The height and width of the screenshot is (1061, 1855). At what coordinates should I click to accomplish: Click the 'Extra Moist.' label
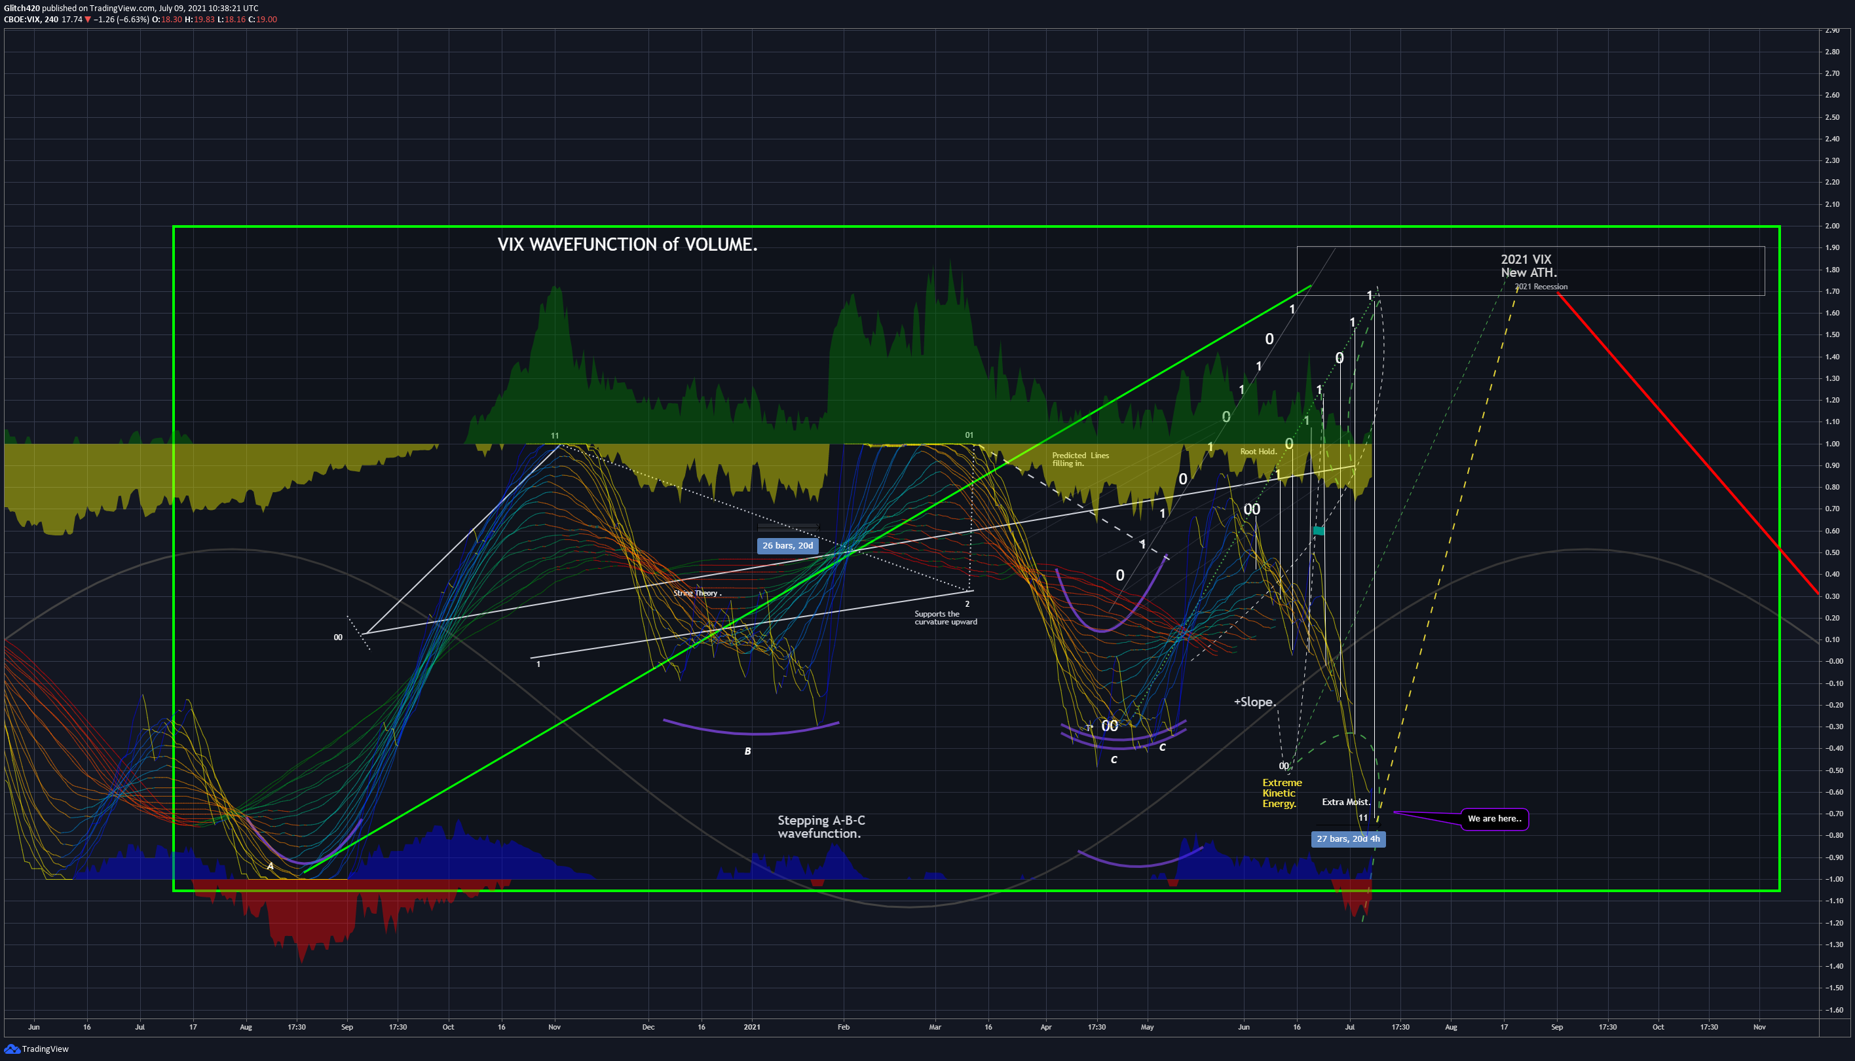[1346, 802]
